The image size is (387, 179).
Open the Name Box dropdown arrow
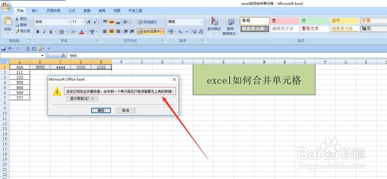pos(43,55)
